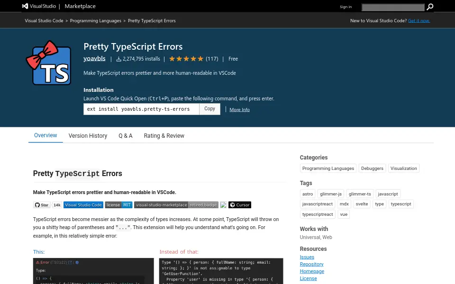
Task: Click the license MIT badge
Action: click(x=118, y=205)
